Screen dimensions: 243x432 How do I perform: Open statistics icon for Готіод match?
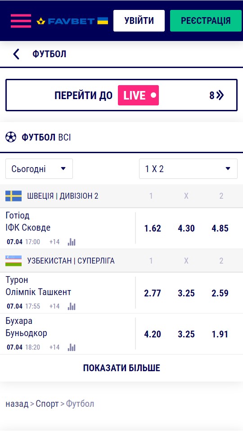72,242
